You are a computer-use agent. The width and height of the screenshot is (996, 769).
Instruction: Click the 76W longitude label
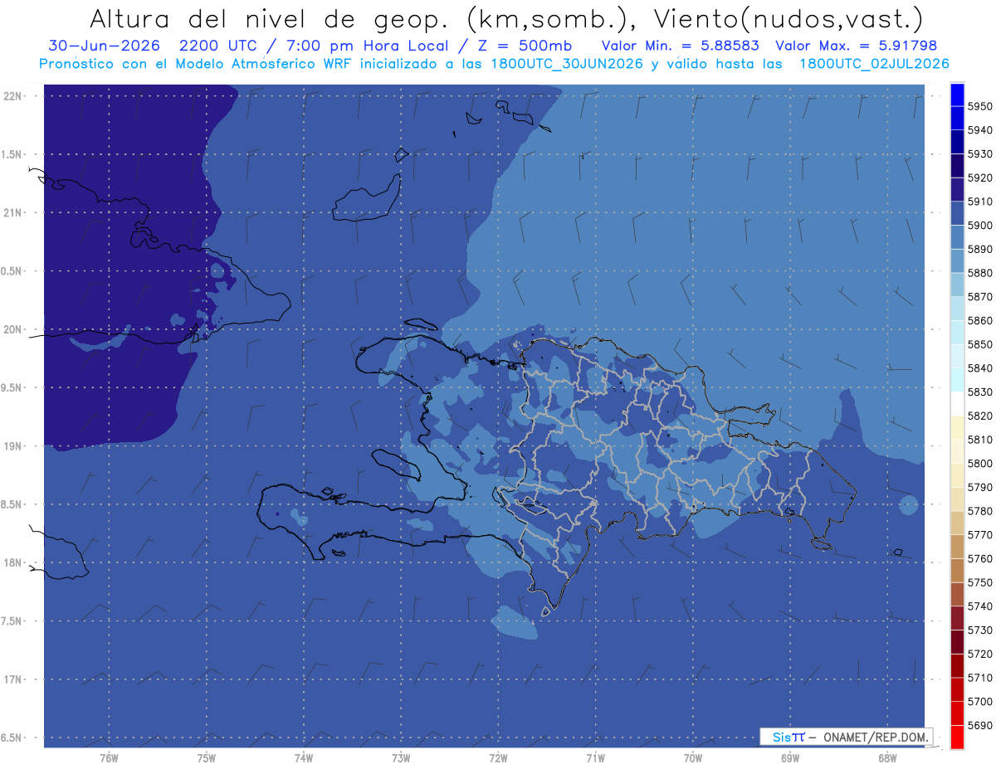coord(109,757)
